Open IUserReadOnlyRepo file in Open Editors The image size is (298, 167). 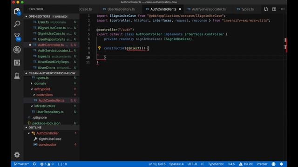(x=51, y=62)
